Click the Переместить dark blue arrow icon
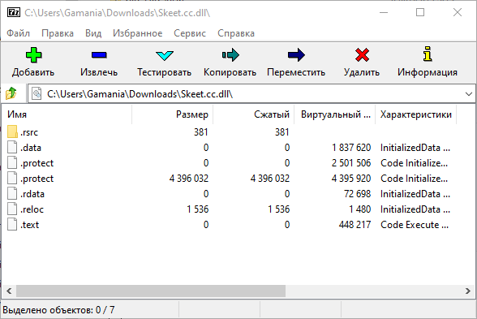The image size is (477, 319). coord(296,55)
